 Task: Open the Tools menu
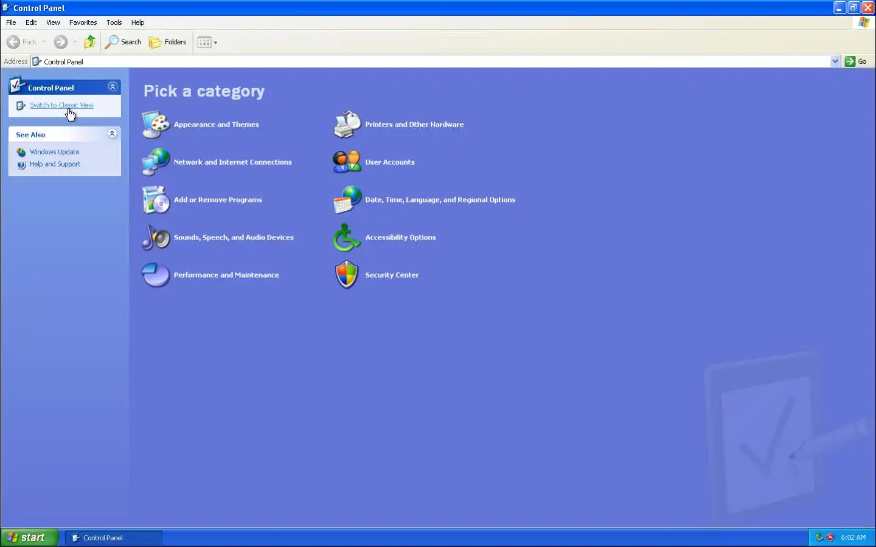pyautogui.click(x=114, y=22)
